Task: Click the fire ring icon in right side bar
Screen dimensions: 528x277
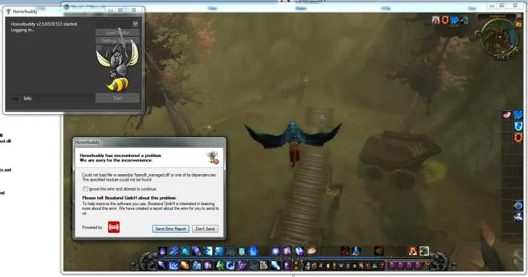Action: coord(518,137)
